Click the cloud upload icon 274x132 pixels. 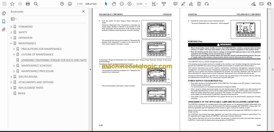[20, 4]
